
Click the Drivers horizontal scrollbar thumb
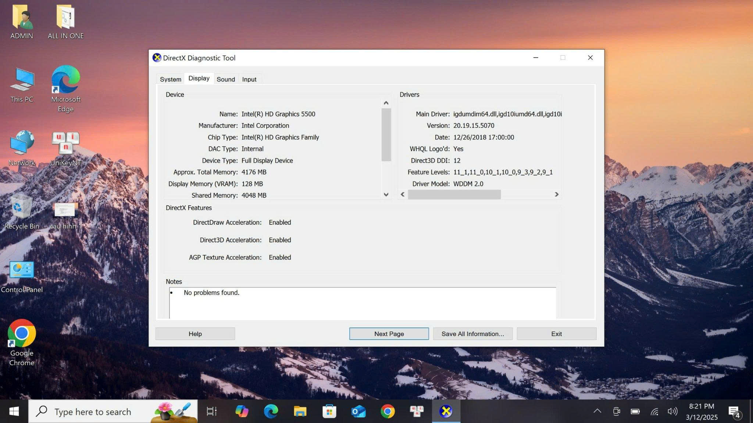pyautogui.click(x=454, y=195)
